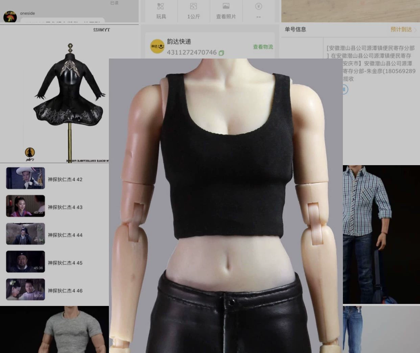Image resolution: width=420 pixels, height=353 pixels.
Task: Click the 玩具 category icon
Action: click(x=161, y=6)
